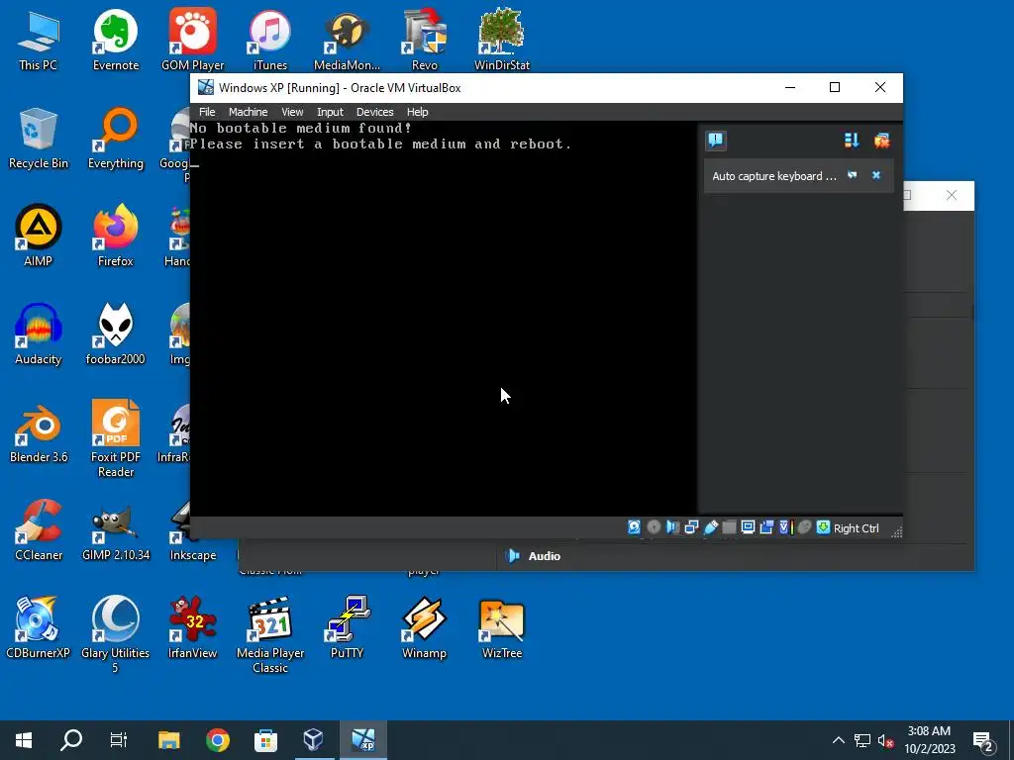This screenshot has height=760, width=1014.
Task: Open the View menu
Action: tap(292, 112)
